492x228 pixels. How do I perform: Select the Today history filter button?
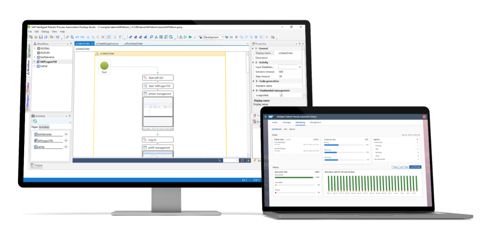[x=395, y=167]
